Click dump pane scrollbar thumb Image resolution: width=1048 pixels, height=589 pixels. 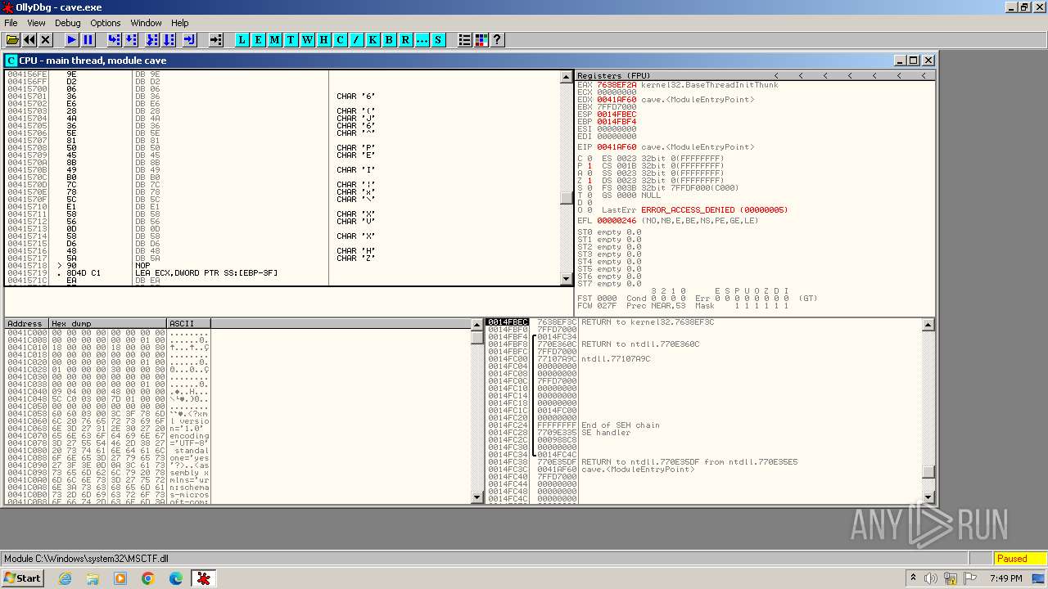click(x=478, y=339)
